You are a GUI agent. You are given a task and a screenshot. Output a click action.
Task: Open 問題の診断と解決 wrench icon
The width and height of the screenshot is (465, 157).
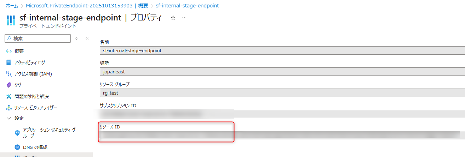[9, 96]
